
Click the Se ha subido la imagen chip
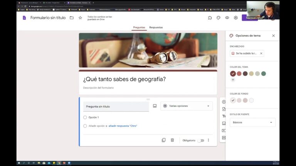tap(247, 53)
